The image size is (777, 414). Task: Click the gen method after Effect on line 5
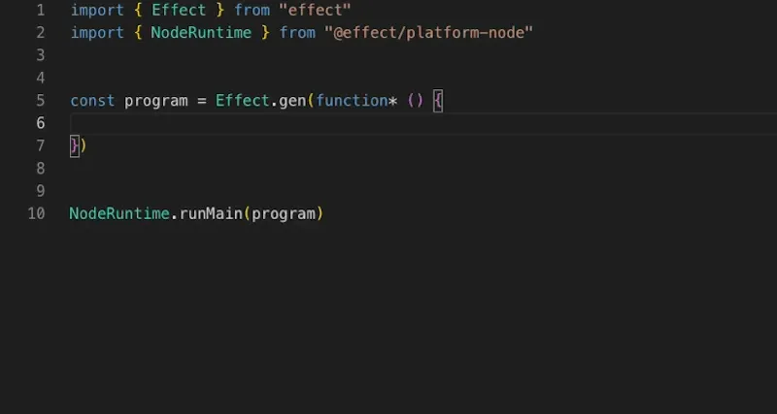coord(291,101)
